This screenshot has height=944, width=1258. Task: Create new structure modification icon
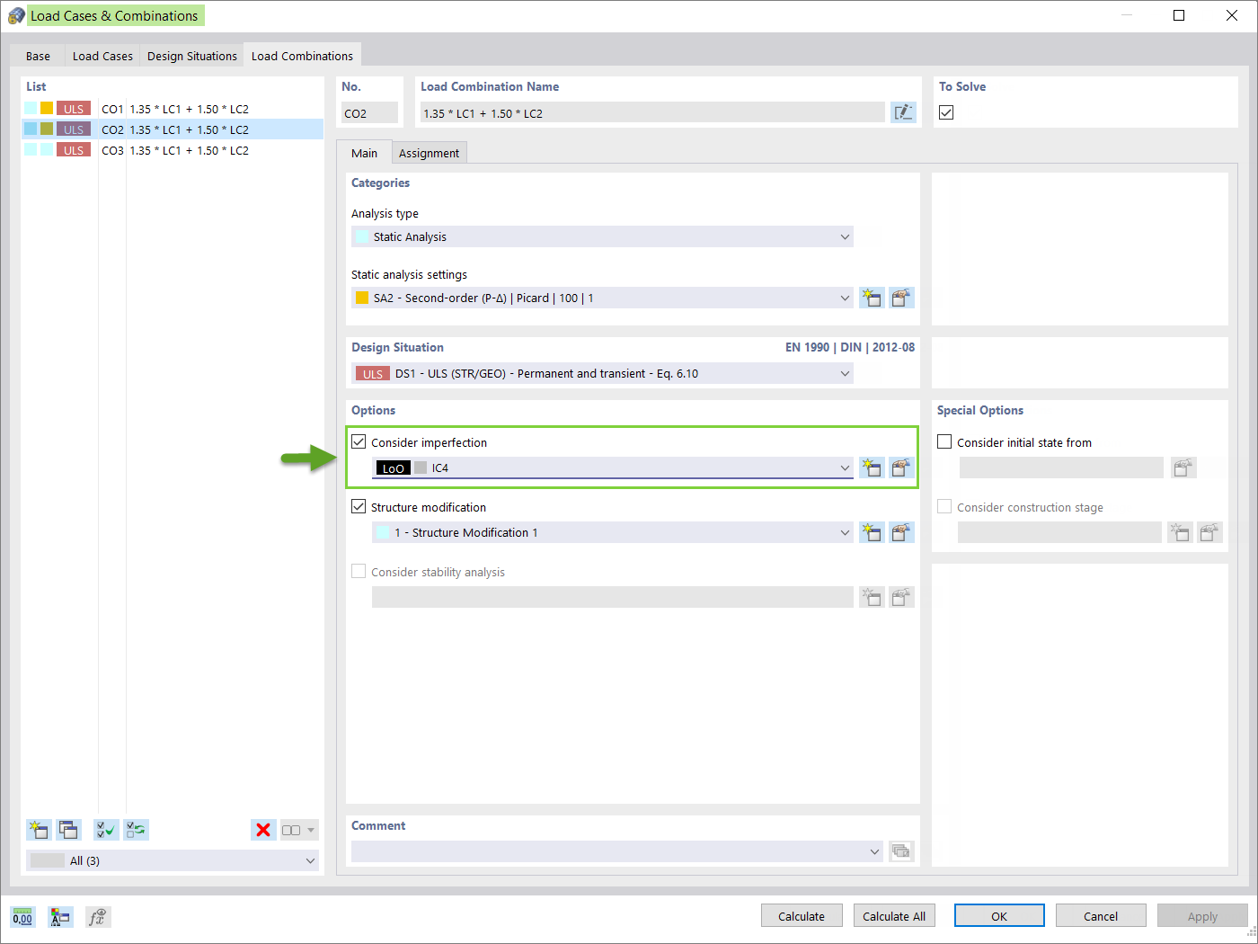tap(872, 532)
